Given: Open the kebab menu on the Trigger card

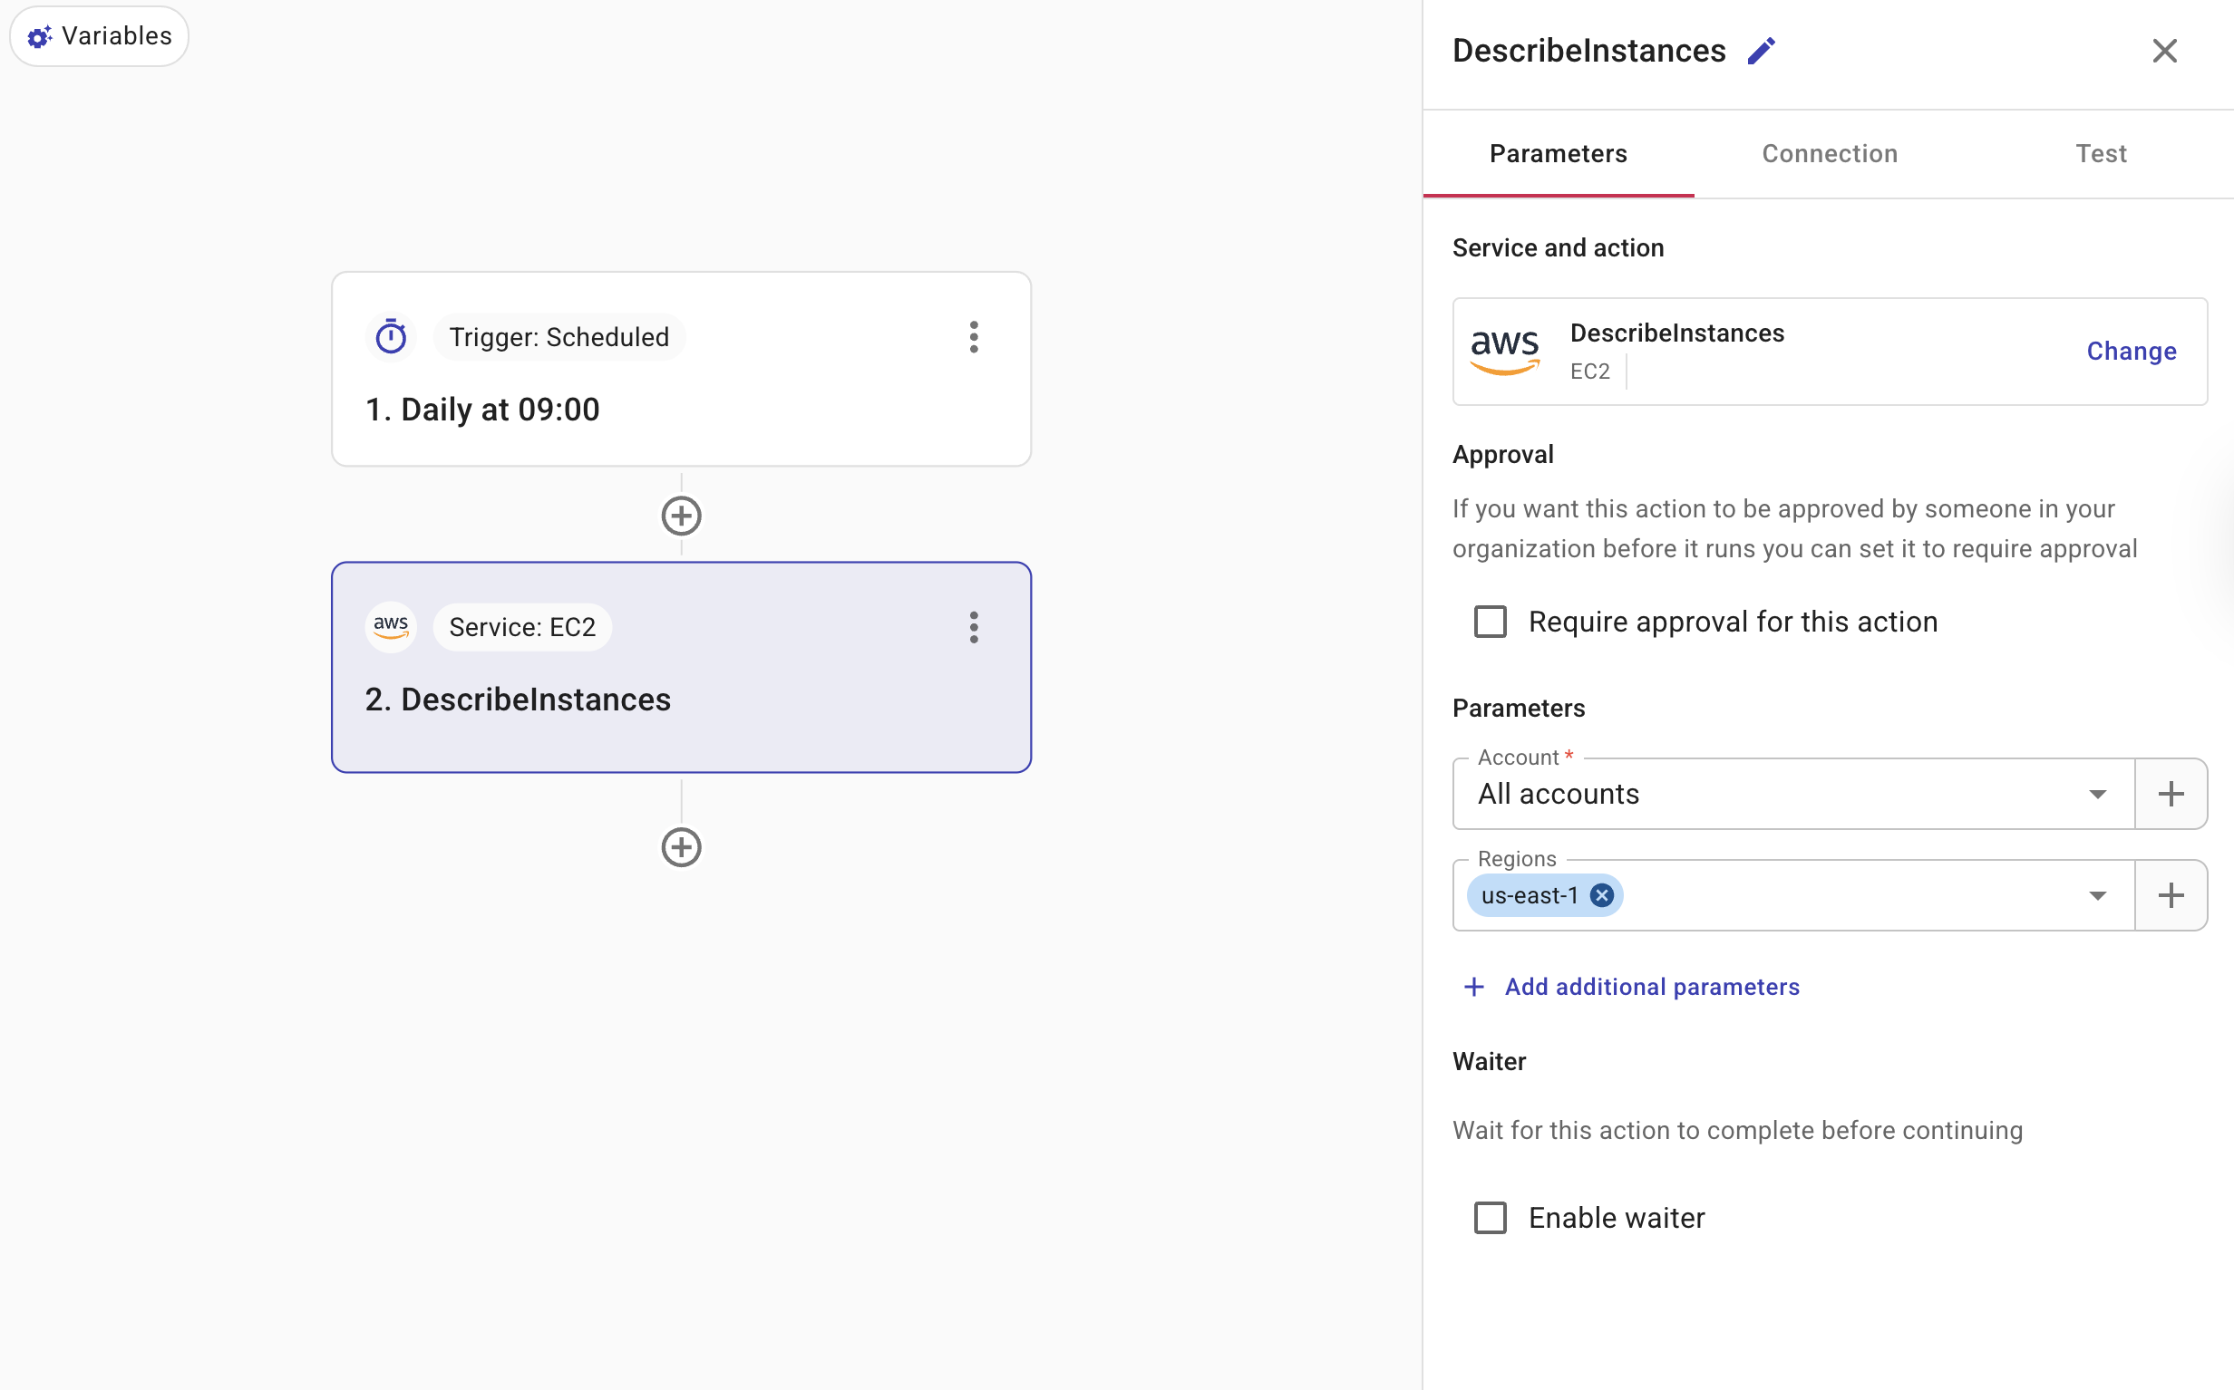Looking at the screenshot, I should coord(973,337).
